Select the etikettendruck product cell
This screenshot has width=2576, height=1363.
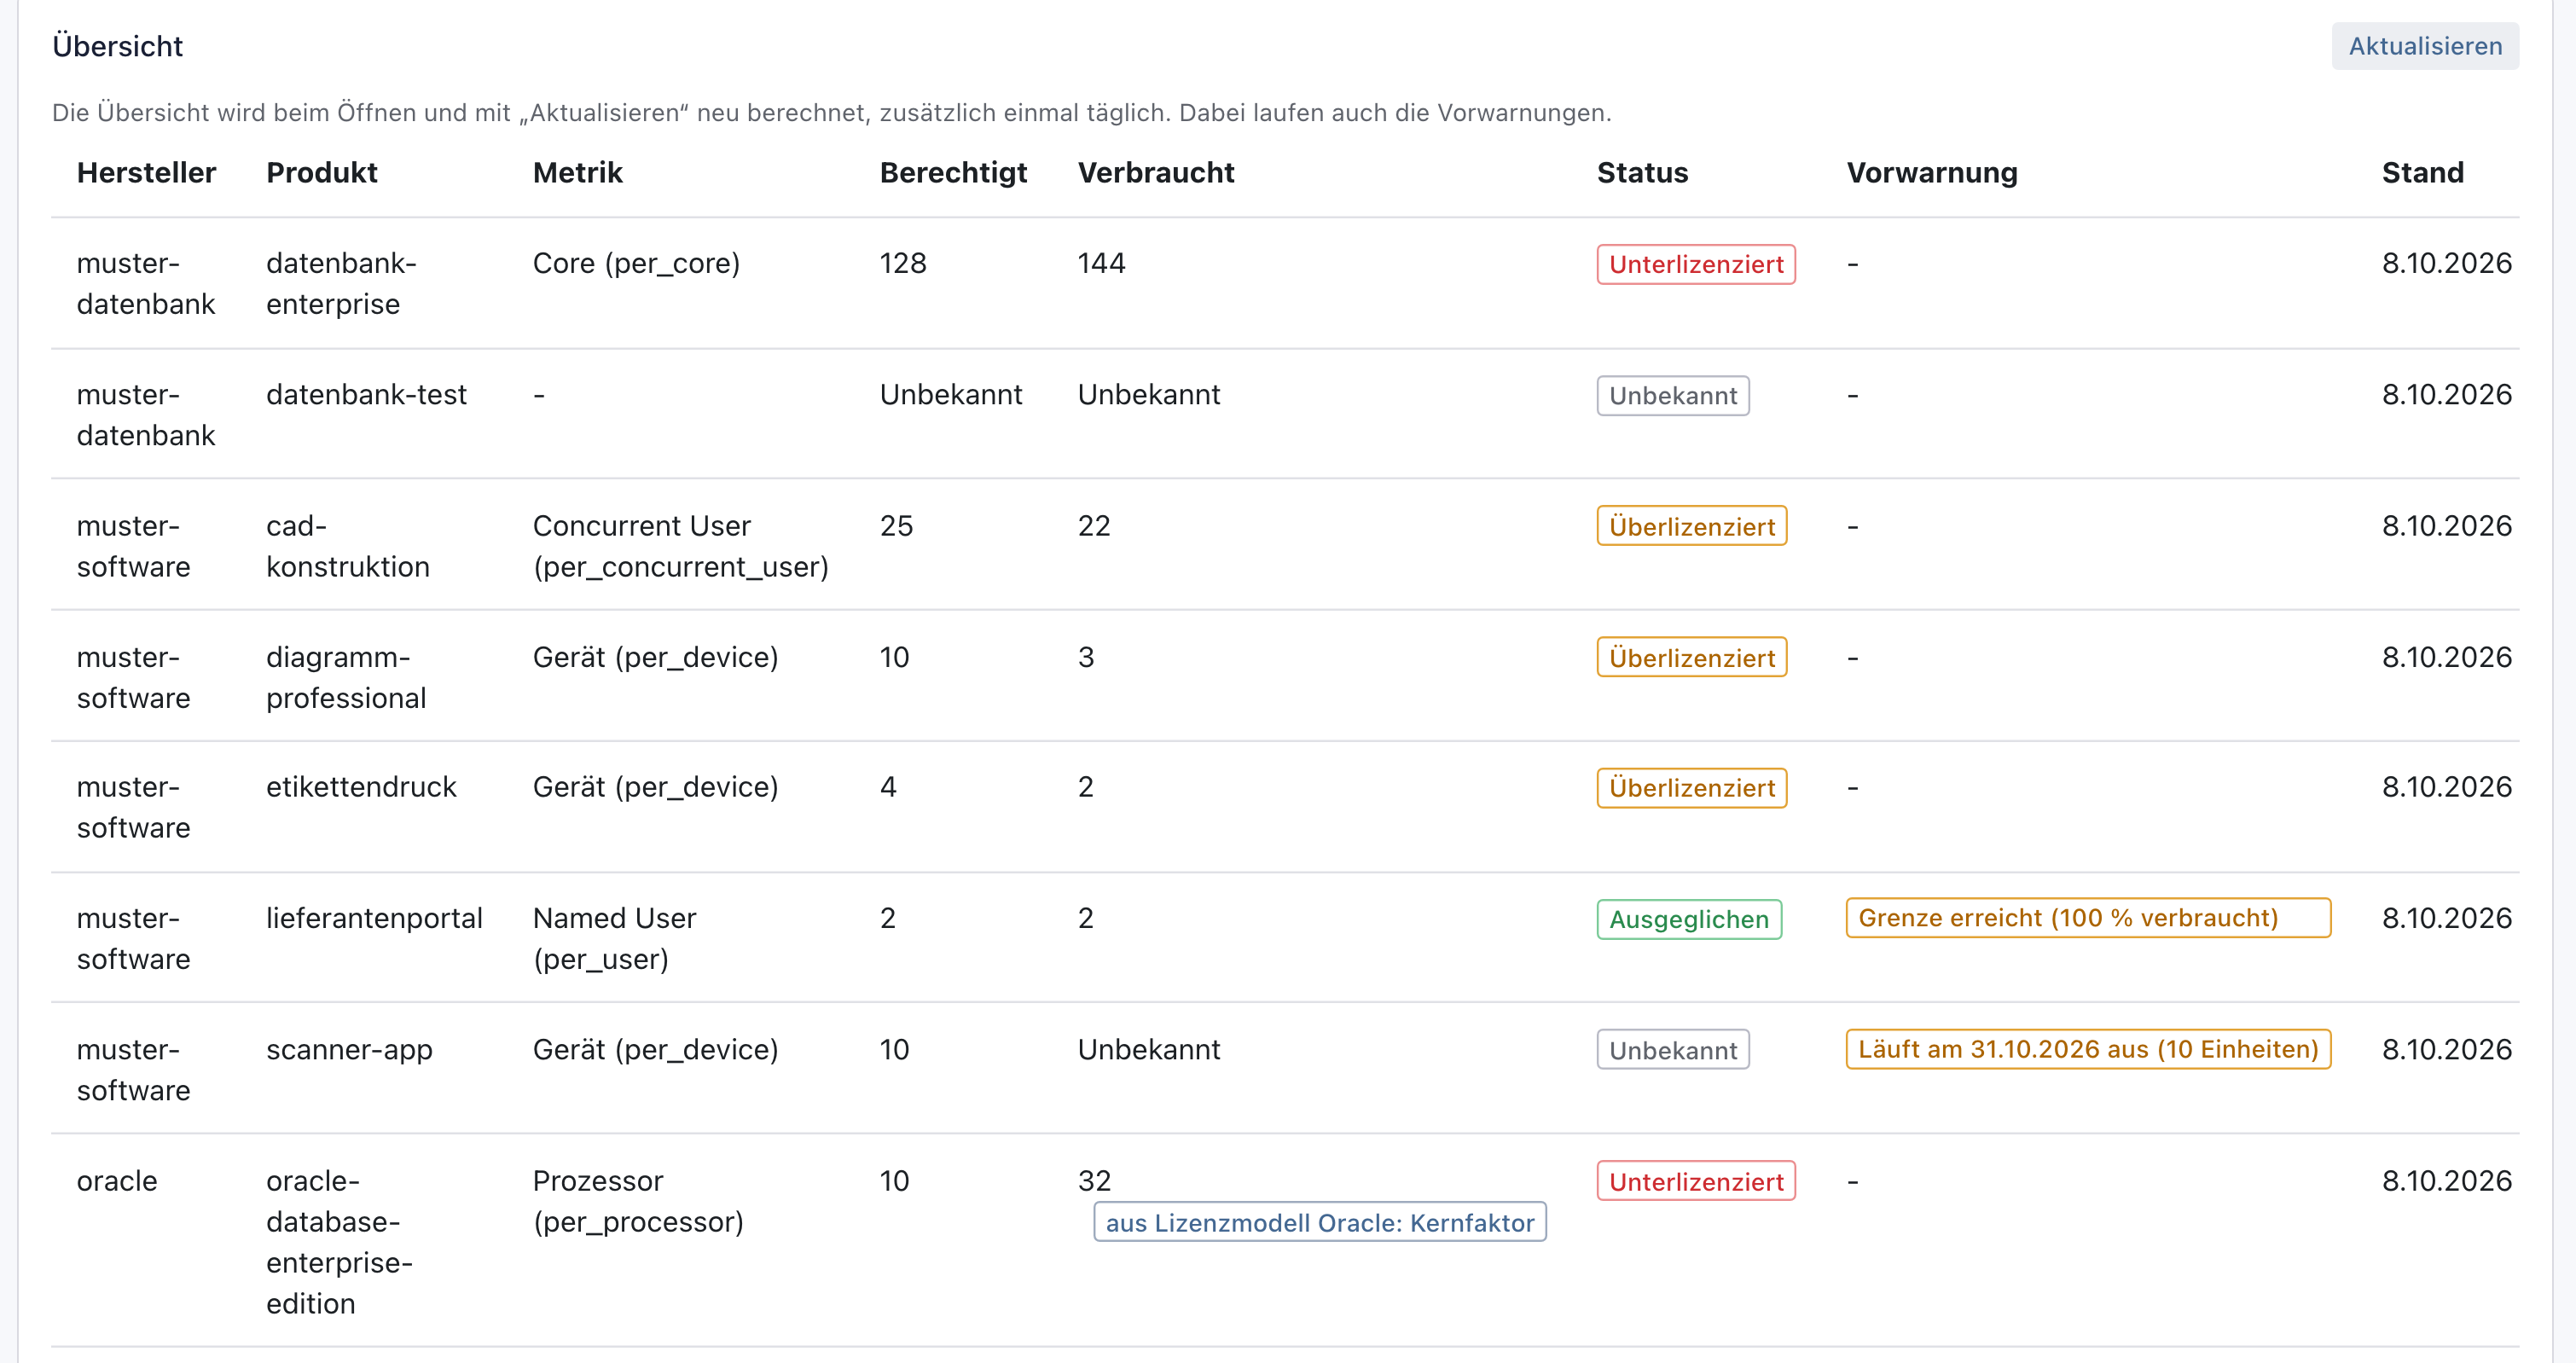[361, 787]
